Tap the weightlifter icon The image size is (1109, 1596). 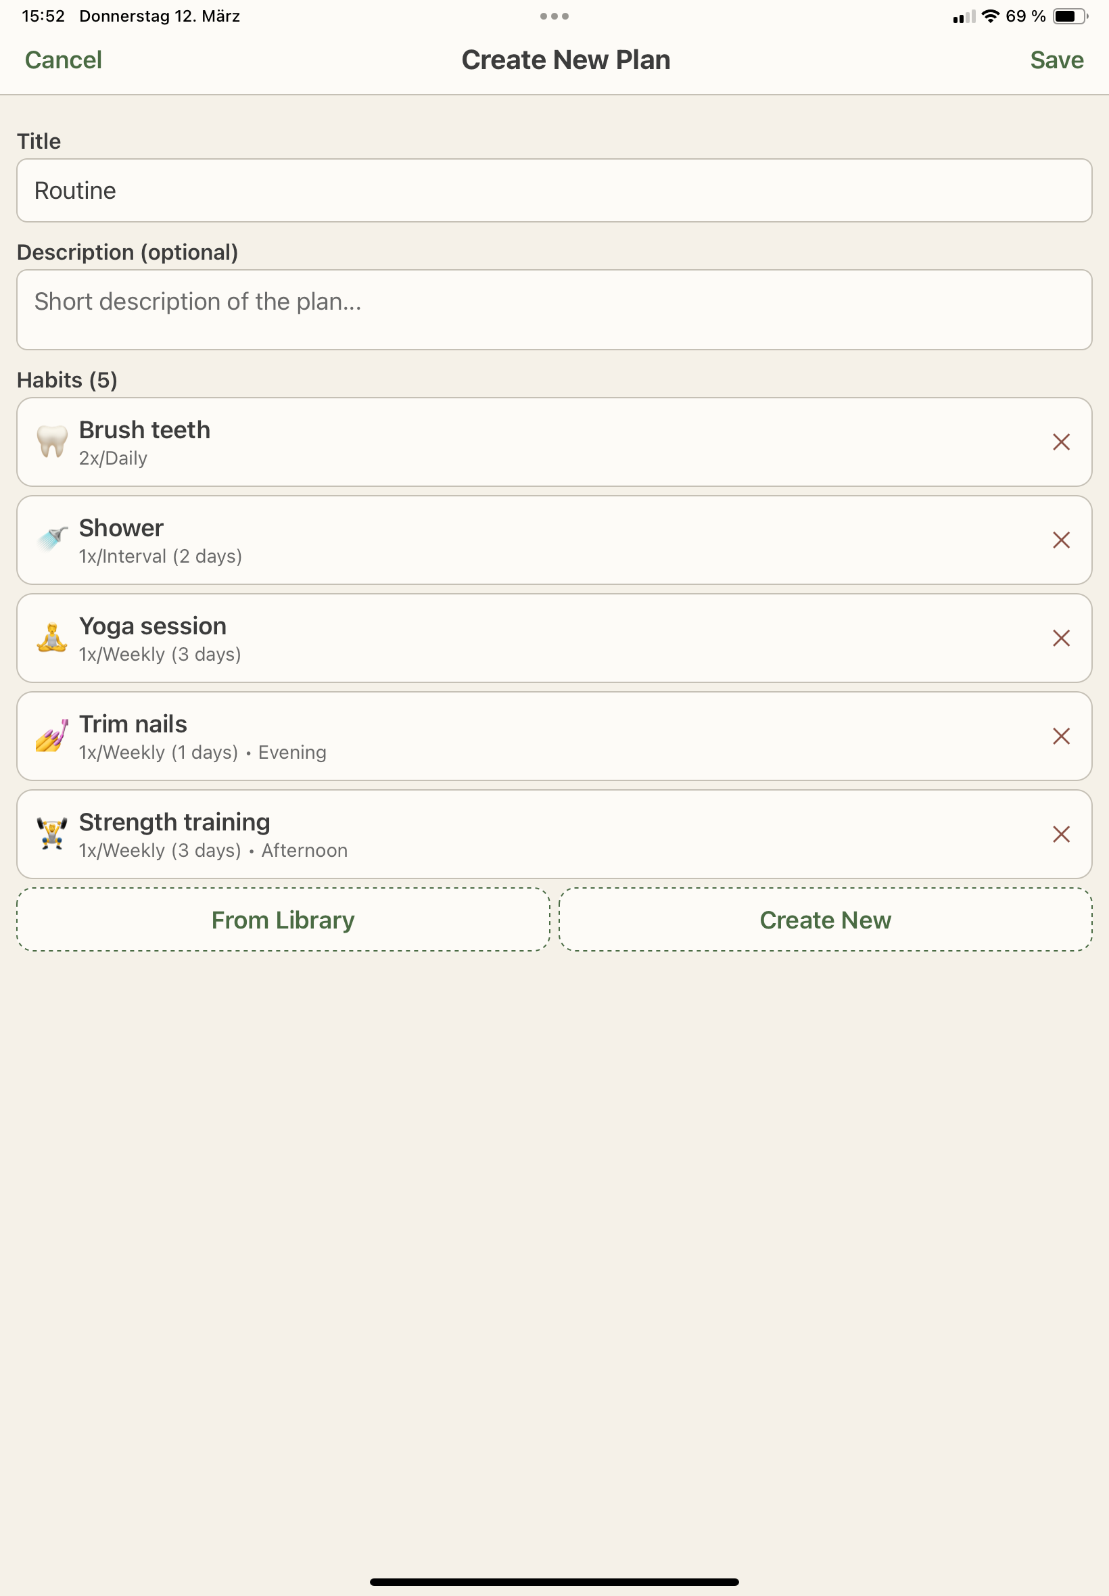coord(52,834)
